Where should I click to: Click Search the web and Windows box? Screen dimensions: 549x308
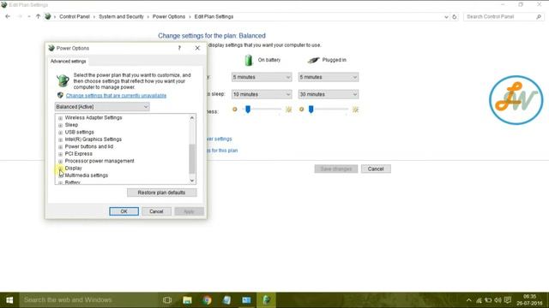[87, 300]
